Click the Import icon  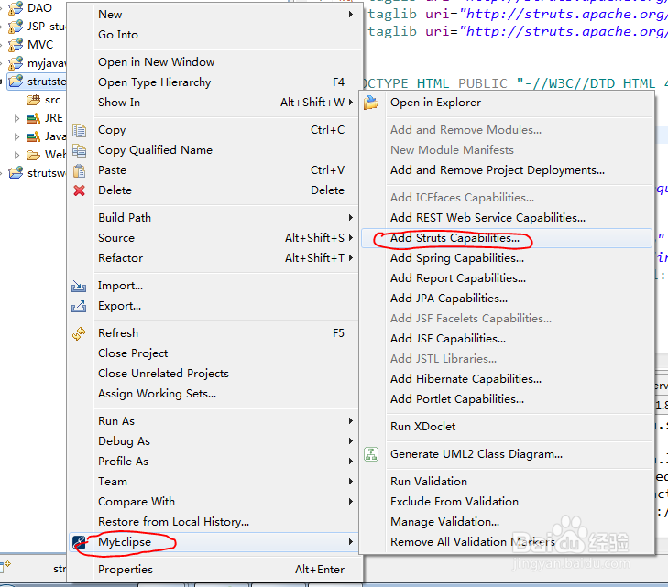click(x=79, y=286)
